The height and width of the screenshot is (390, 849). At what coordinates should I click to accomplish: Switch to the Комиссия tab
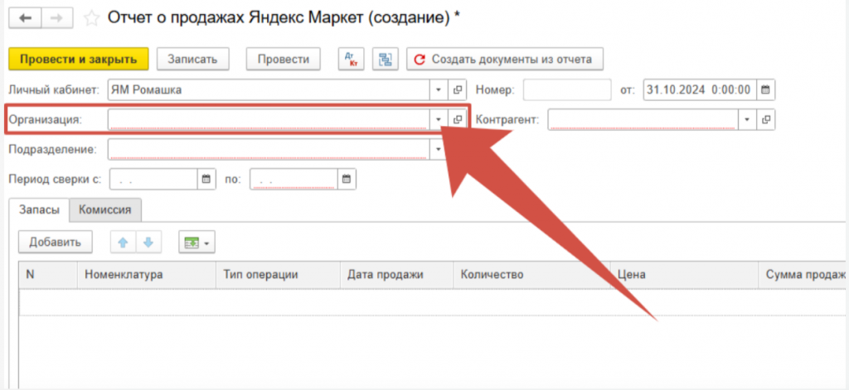click(x=105, y=210)
